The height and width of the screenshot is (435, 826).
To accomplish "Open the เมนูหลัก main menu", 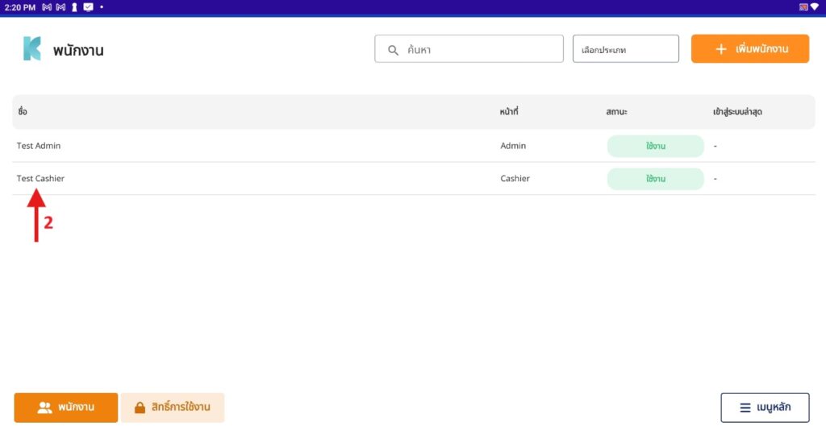I will coord(765,408).
